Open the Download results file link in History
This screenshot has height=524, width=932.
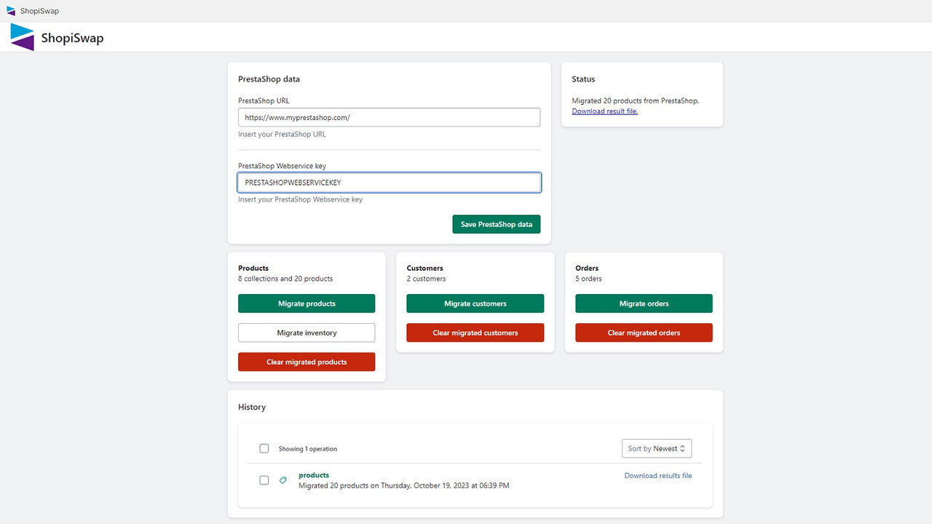658,476
